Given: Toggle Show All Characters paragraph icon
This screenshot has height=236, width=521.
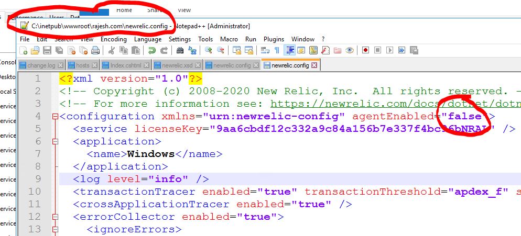Looking at the screenshot, I should [x=277, y=51].
